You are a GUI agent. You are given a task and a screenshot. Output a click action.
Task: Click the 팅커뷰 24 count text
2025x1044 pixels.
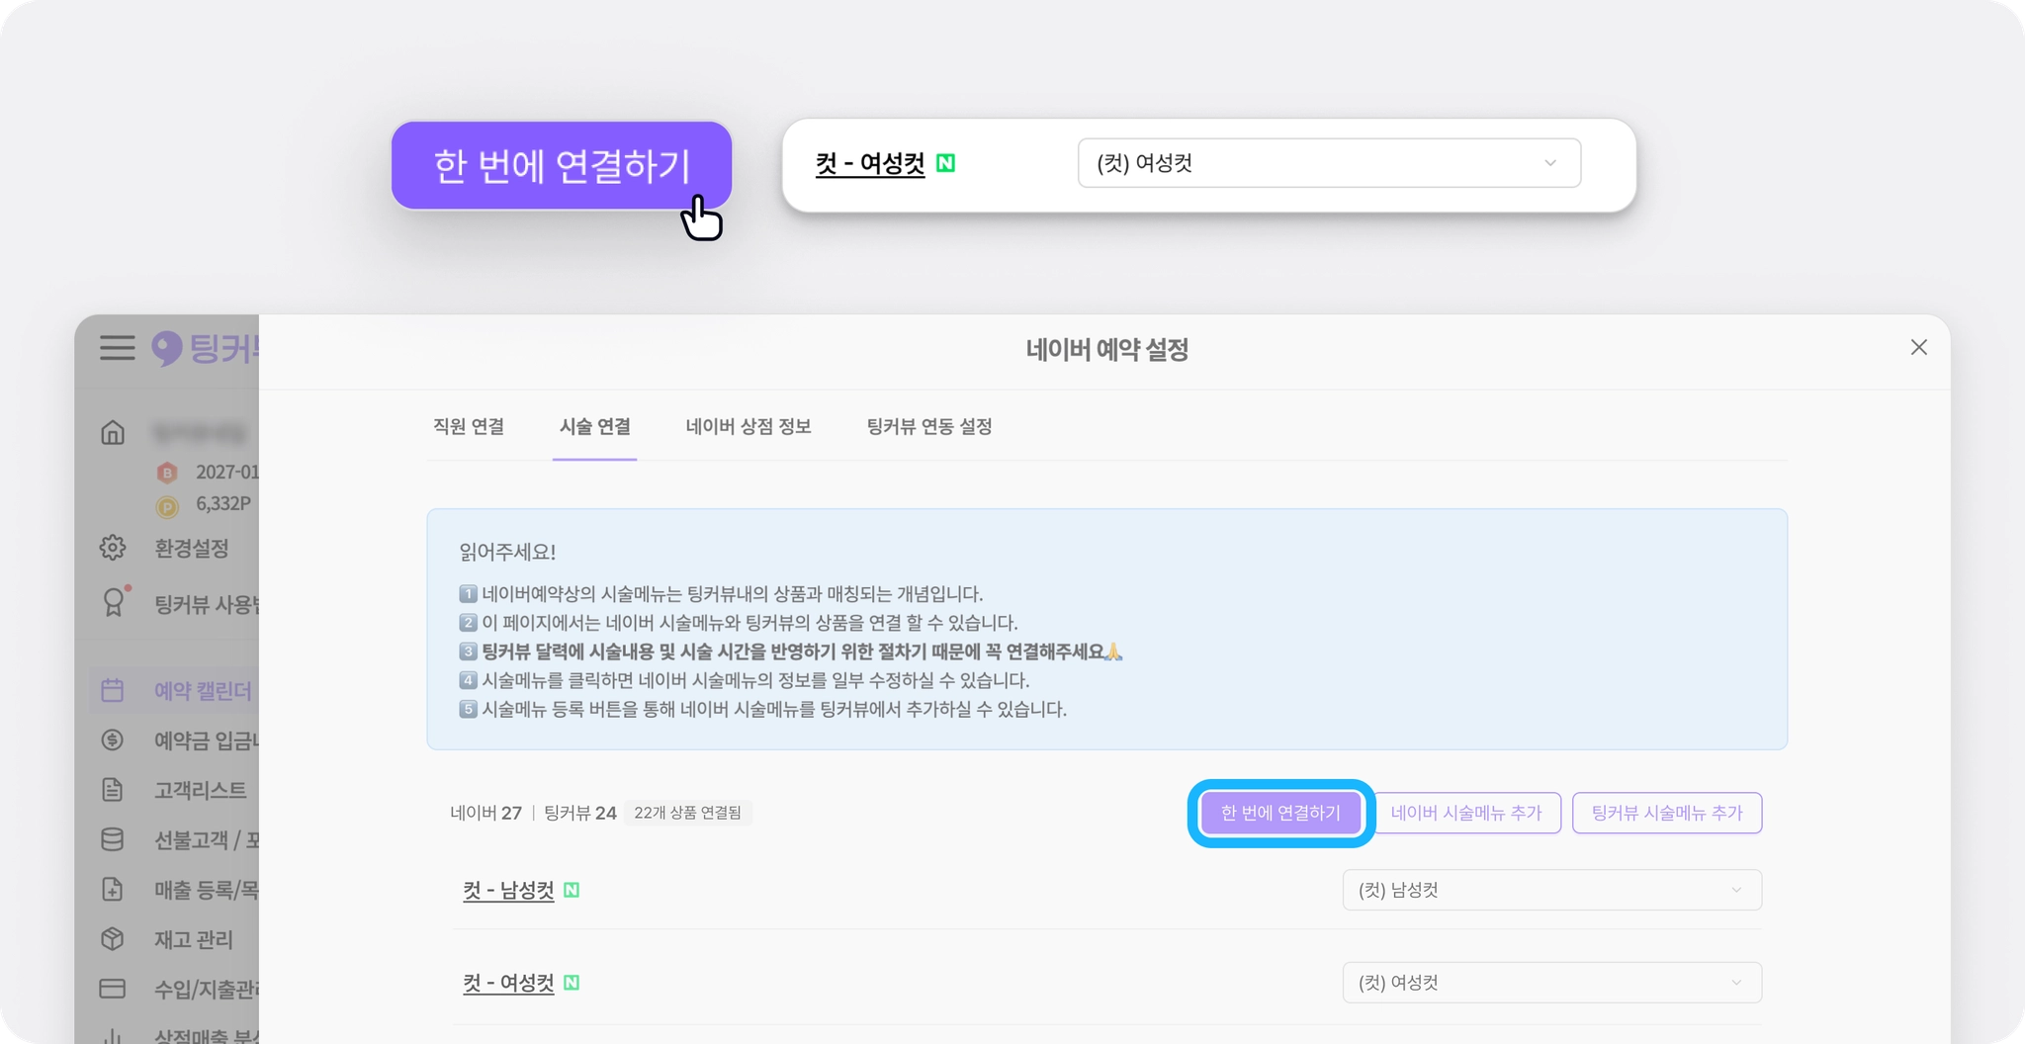580,813
